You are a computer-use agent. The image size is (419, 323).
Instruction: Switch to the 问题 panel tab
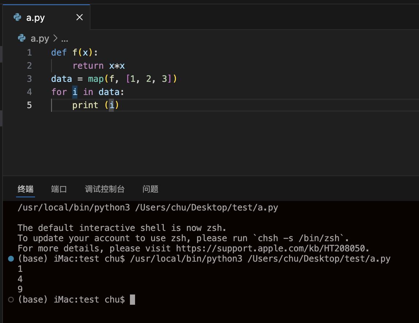tap(150, 189)
